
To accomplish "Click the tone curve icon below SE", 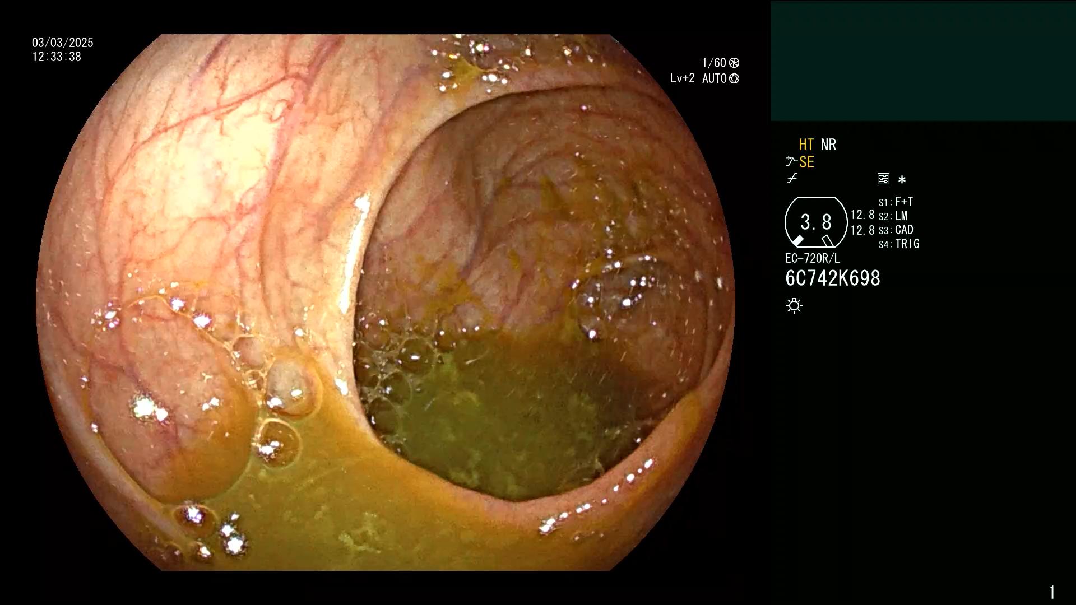I will 792,179.
